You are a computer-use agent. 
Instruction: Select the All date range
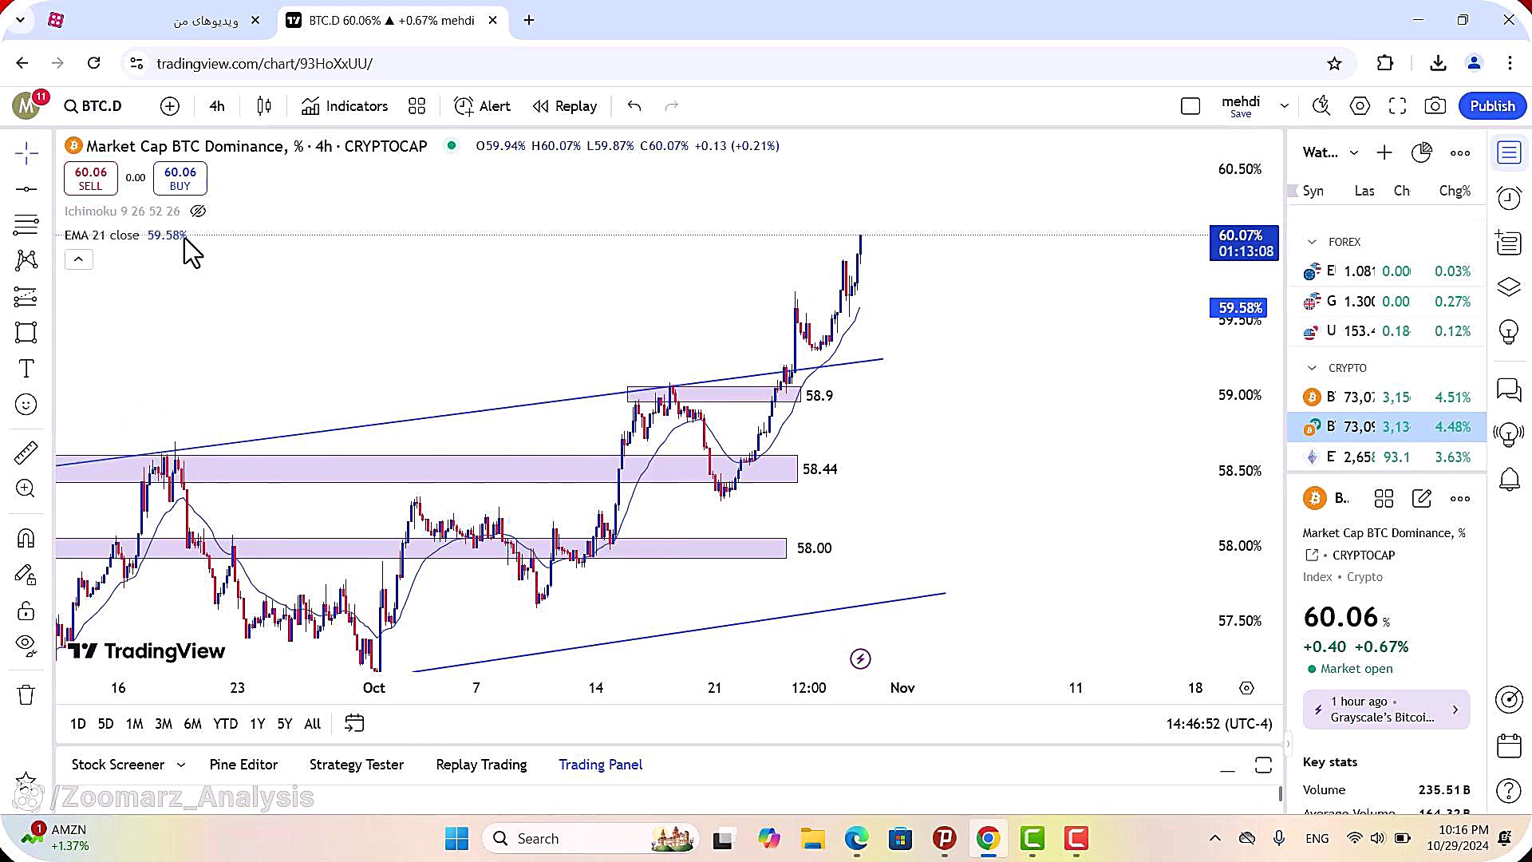[x=313, y=724]
